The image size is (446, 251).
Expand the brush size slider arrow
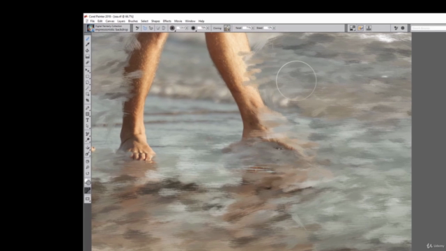187,28
